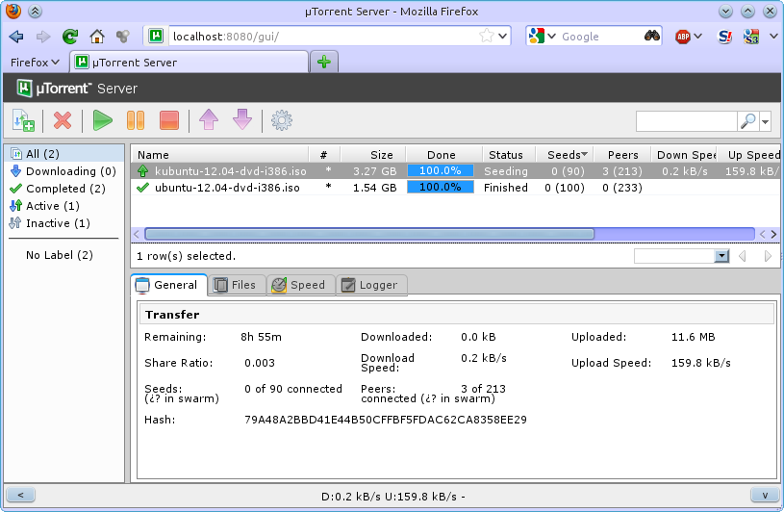
Task: Click the green checkmark icon for ubuntu torrent
Action: tap(143, 188)
